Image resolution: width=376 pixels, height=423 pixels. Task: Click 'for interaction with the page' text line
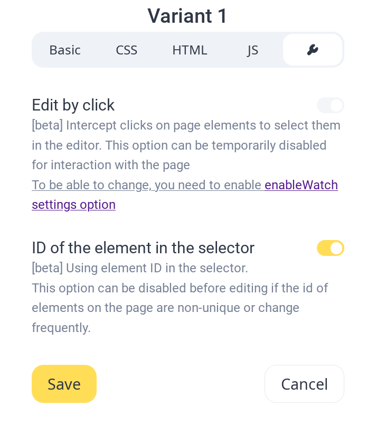[111, 165]
